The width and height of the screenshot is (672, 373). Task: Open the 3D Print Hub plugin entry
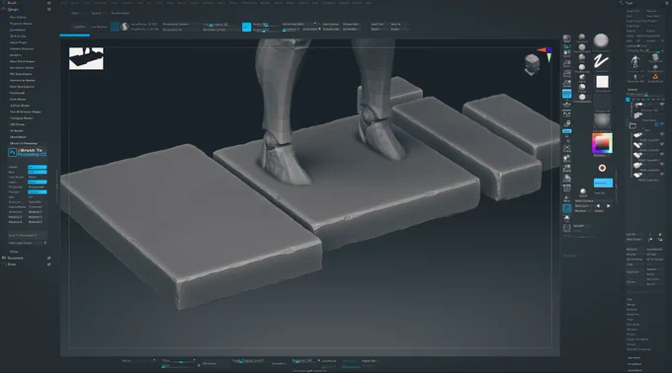coord(18,37)
